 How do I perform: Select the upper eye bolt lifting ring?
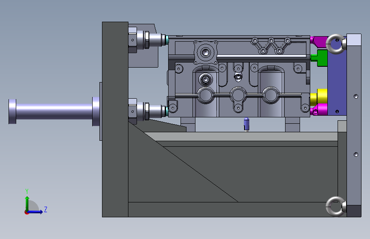336,44
